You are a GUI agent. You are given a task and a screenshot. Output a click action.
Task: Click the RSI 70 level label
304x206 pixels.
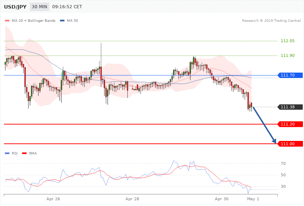[283, 163]
